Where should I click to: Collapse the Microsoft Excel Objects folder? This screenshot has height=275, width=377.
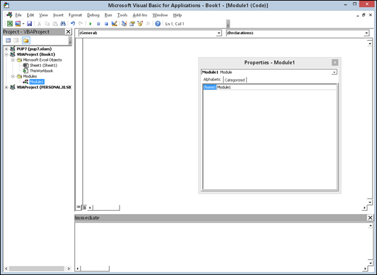[13, 60]
